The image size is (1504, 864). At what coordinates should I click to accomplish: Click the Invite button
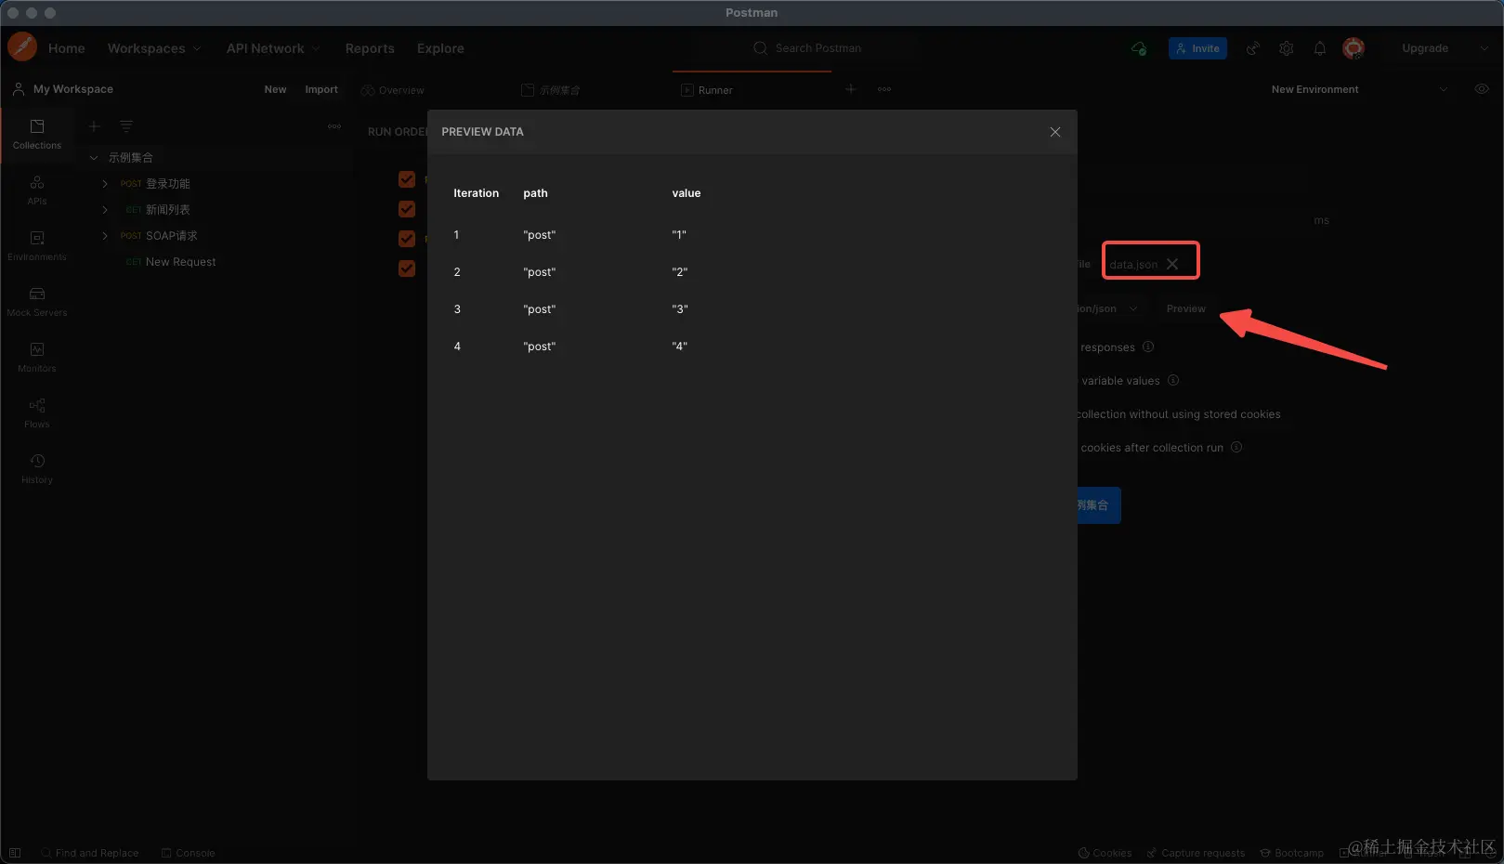click(1197, 48)
